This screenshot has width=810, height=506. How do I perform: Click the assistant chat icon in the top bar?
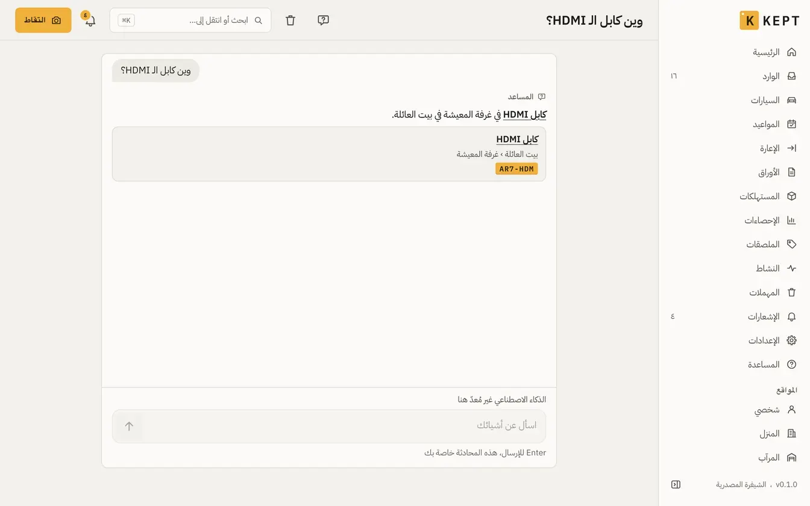click(x=323, y=20)
